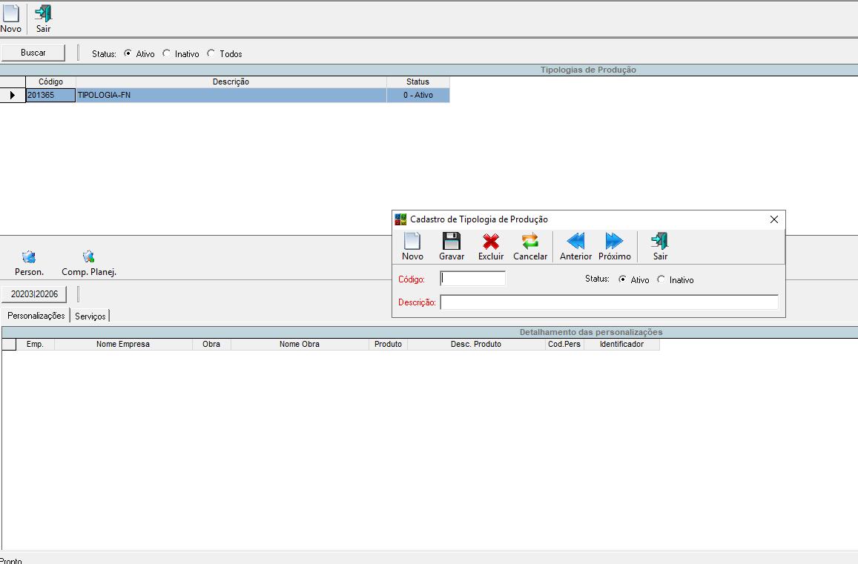Click the Buscar button
Screen dimensions: 858x564
pyautogui.click(x=33, y=53)
